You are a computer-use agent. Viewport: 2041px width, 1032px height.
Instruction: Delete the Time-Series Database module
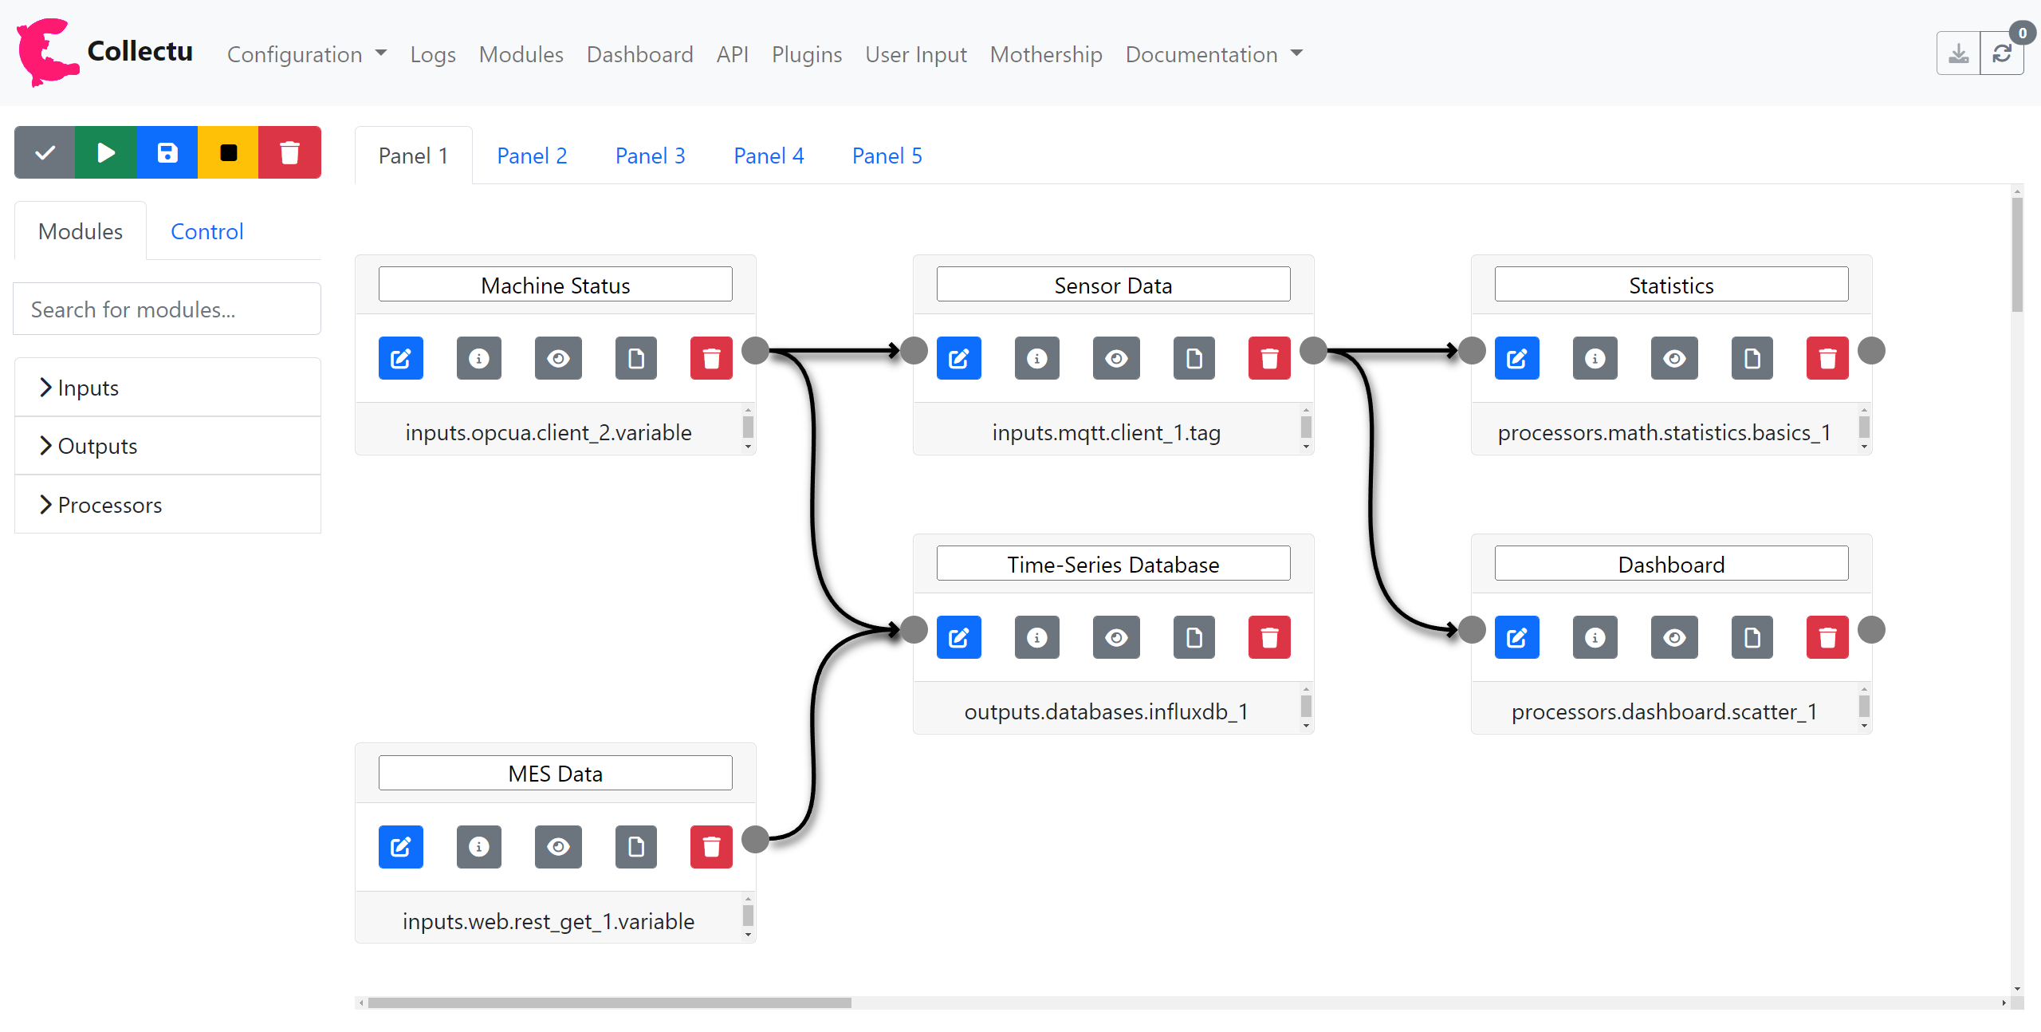pos(1268,637)
